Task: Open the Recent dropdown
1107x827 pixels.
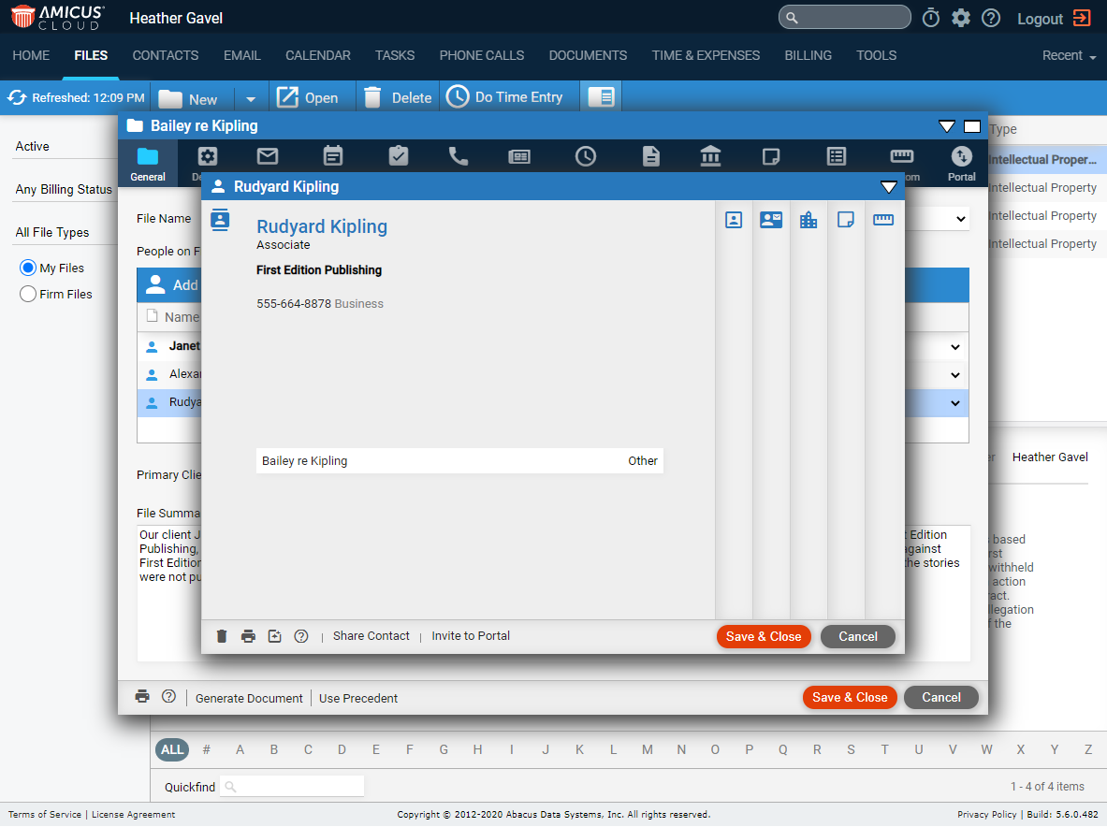Action: click(x=1069, y=56)
